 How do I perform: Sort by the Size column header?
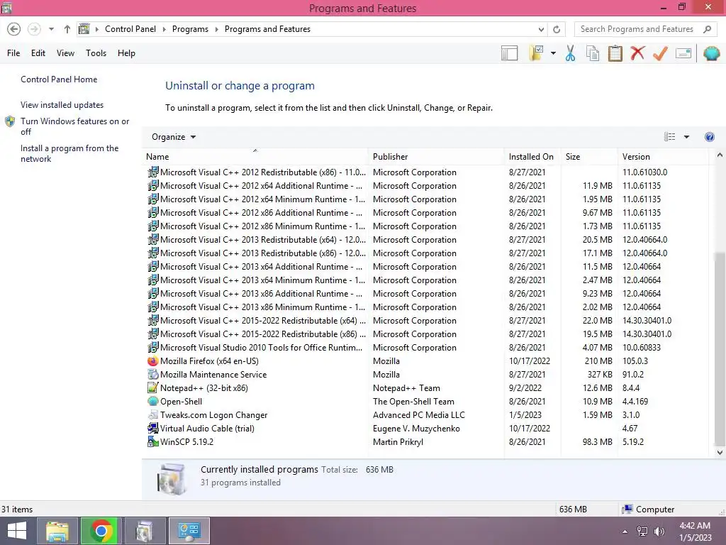tap(589, 157)
